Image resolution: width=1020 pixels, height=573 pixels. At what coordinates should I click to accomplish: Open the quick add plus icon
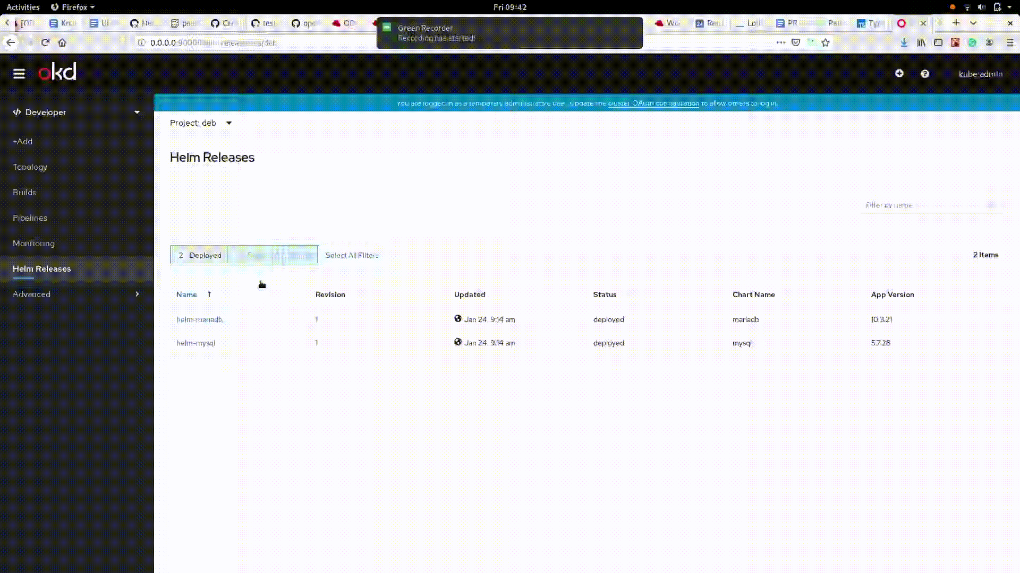pos(899,74)
